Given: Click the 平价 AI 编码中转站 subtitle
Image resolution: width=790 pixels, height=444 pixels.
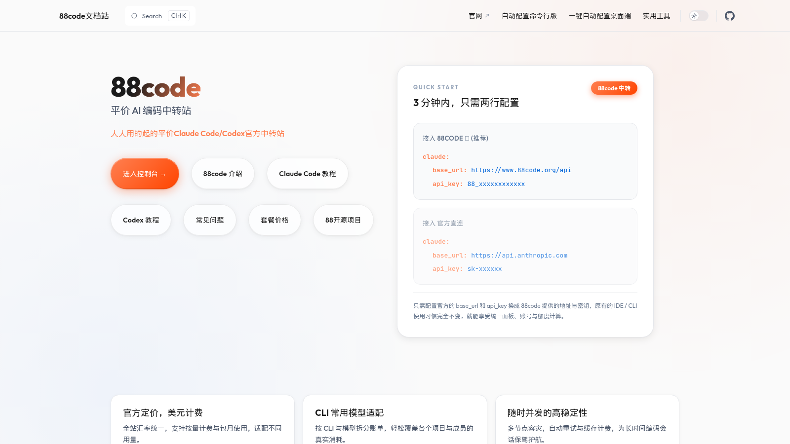Looking at the screenshot, I should pyautogui.click(x=151, y=111).
